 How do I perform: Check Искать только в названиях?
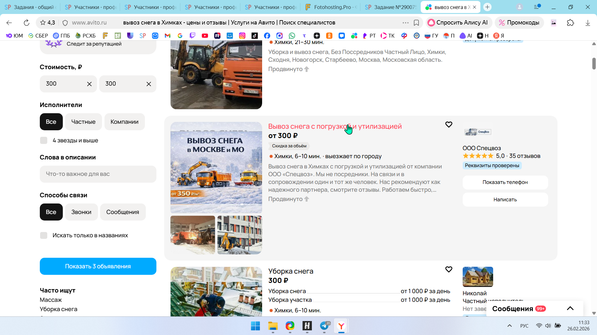44,235
